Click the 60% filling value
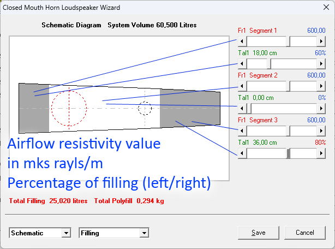The width and height of the screenshot is (335, 249). (320, 53)
